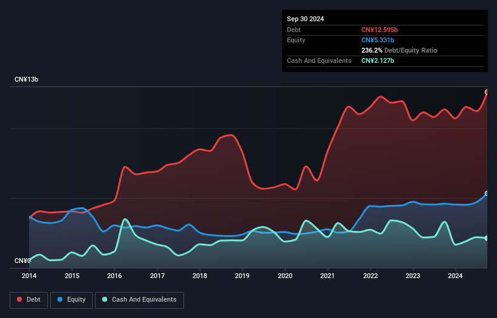Select the 2019 x-axis label
497x318 pixels.
(242, 276)
